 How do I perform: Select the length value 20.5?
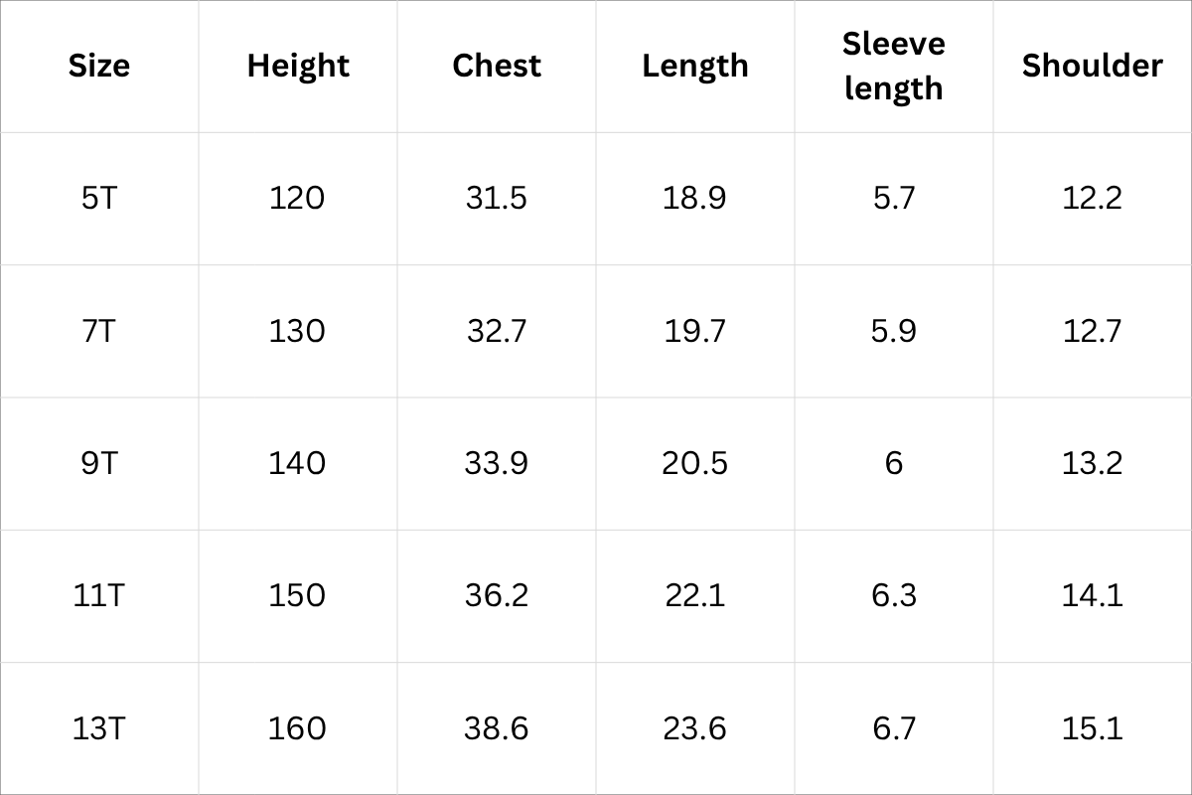(x=695, y=463)
